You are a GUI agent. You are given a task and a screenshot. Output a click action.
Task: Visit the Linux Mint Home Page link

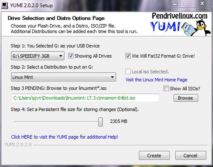click(x=156, y=80)
